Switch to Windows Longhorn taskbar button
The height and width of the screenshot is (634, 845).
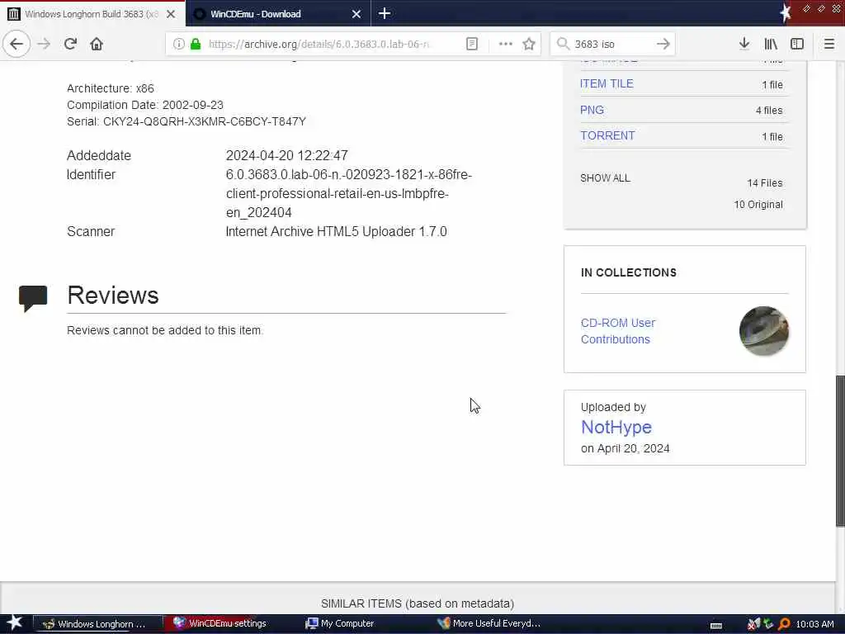(x=98, y=624)
